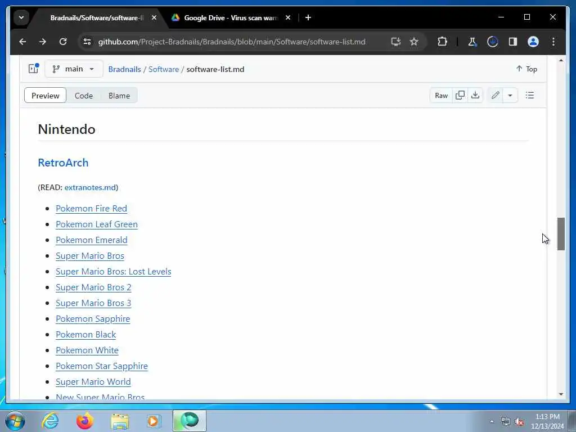The width and height of the screenshot is (576, 432).
Task: Open the Extensions puzzle icon
Action: click(442, 42)
